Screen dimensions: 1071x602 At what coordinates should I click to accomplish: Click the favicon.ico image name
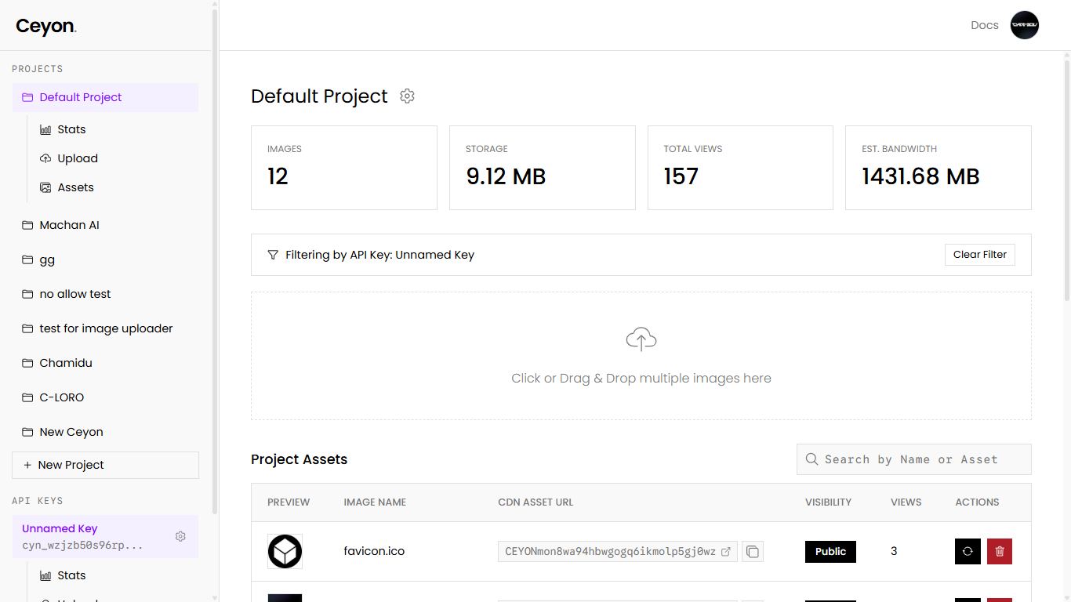[x=374, y=551]
